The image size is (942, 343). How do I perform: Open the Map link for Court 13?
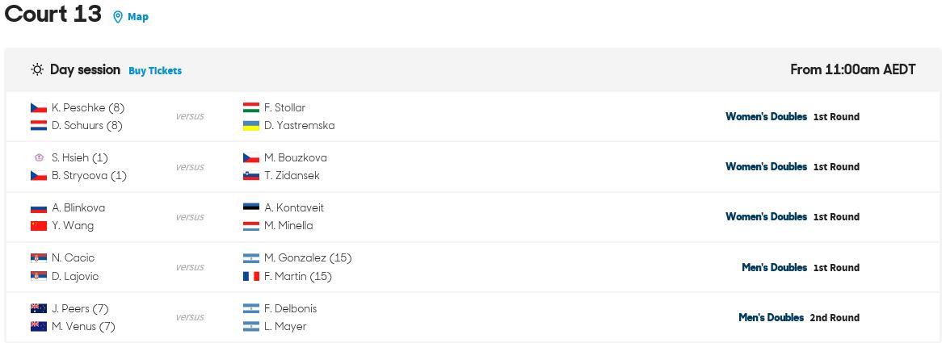(138, 17)
